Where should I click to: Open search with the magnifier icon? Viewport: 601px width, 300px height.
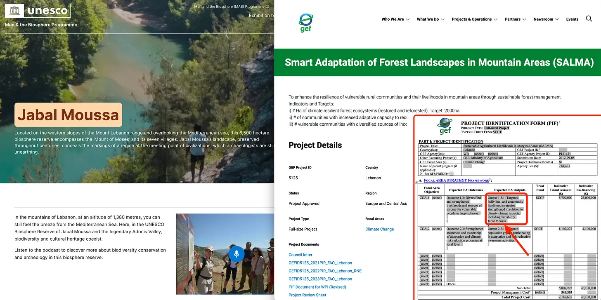click(x=589, y=19)
